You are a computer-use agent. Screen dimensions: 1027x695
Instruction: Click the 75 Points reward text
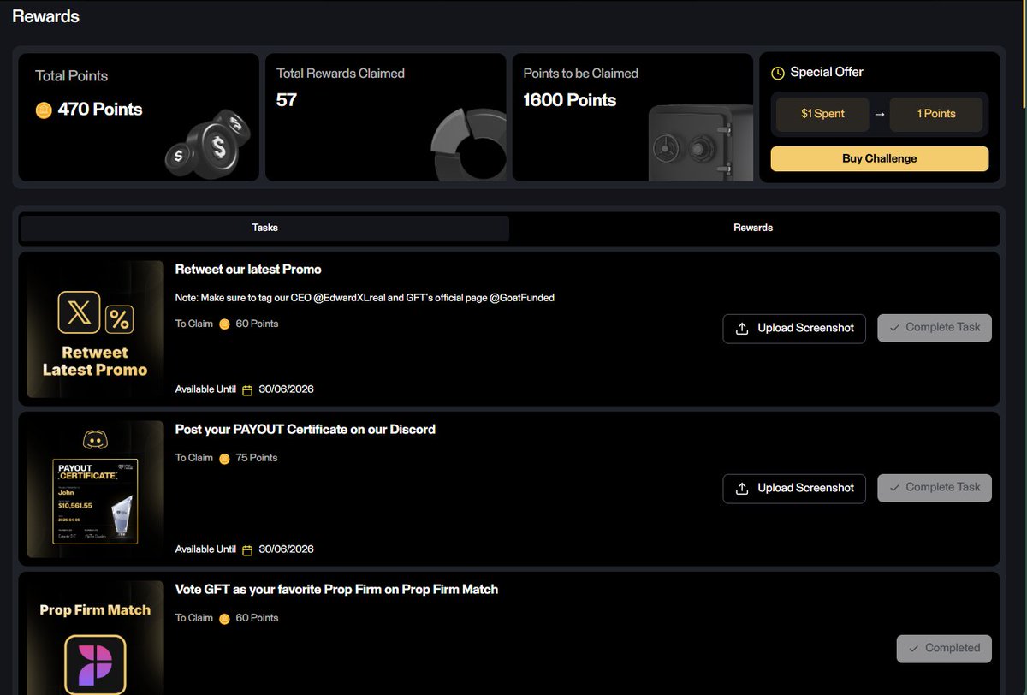coord(257,458)
